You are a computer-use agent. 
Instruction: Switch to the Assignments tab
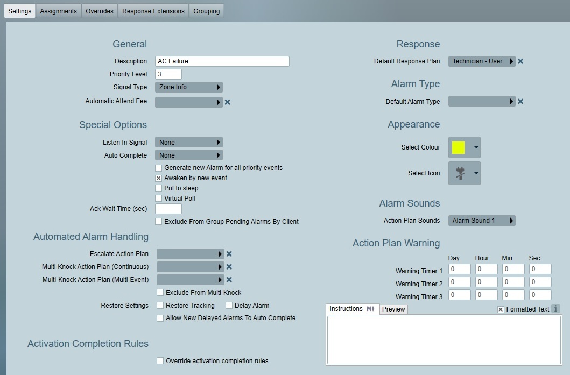click(58, 11)
